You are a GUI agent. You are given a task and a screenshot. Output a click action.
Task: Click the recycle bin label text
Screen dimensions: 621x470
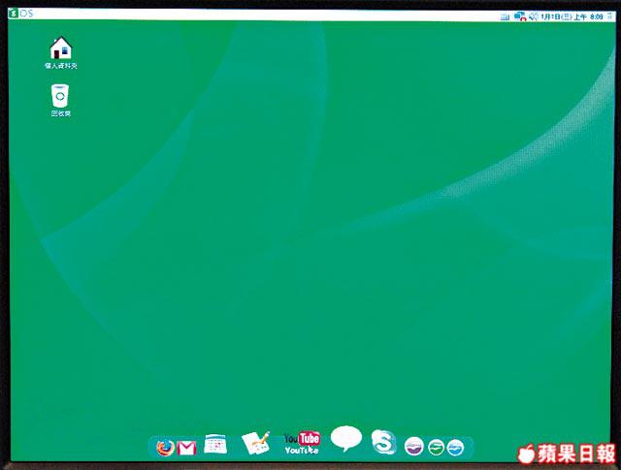coord(60,113)
